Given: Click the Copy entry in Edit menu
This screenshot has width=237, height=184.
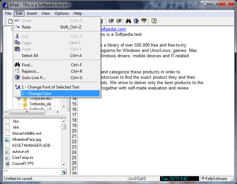Looking at the screenshot, I should pyautogui.click(x=57, y=43).
